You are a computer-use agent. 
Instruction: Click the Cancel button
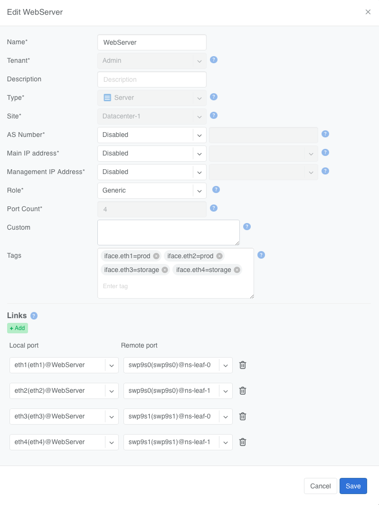coord(320,486)
